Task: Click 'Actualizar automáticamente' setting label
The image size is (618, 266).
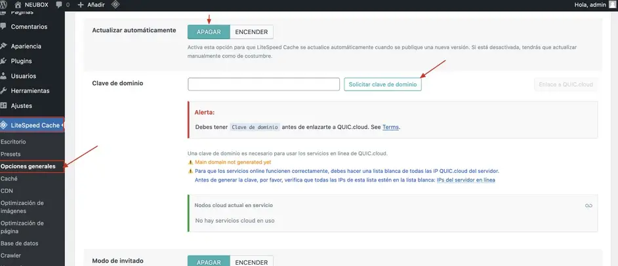Action: [134, 30]
